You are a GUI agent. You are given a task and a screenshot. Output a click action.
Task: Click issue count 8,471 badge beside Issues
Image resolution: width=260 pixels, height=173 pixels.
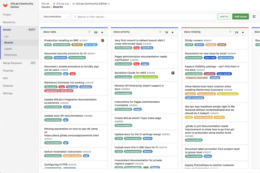(32, 30)
